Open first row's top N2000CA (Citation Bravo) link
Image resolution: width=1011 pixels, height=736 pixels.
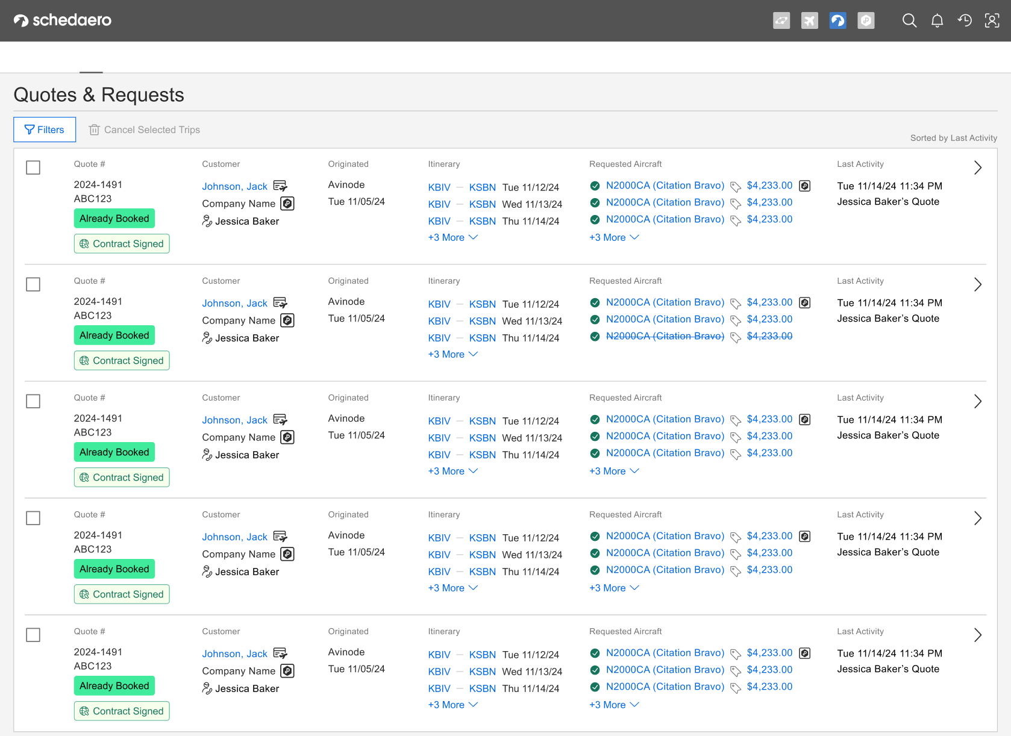point(665,186)
